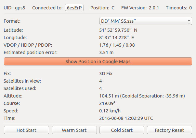Screen dimensions: 196x138
Task: Click the Factory Reset button
Action: pyautogui.click(x=169, y=130)
